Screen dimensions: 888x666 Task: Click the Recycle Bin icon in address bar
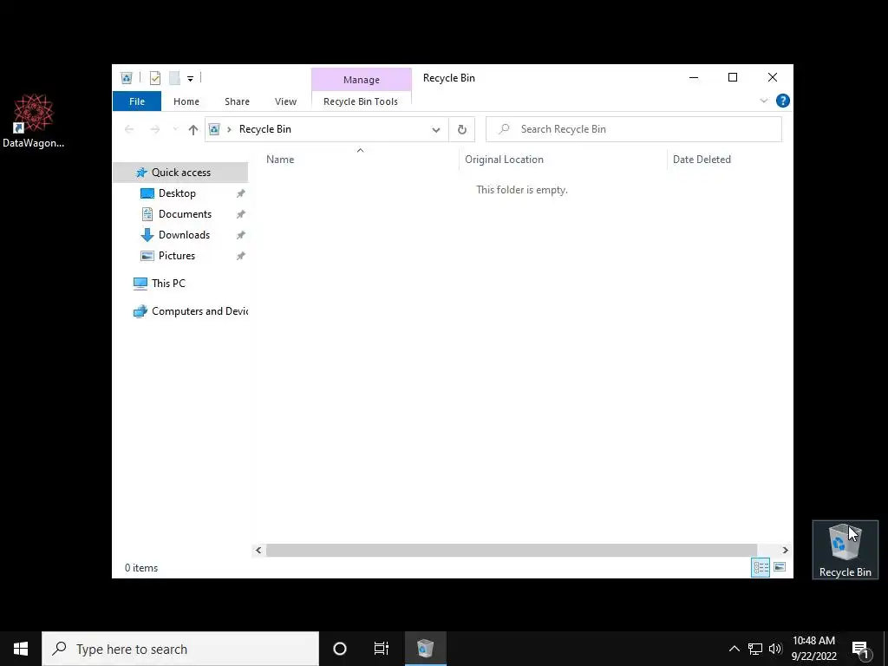[x=214, y=130]
